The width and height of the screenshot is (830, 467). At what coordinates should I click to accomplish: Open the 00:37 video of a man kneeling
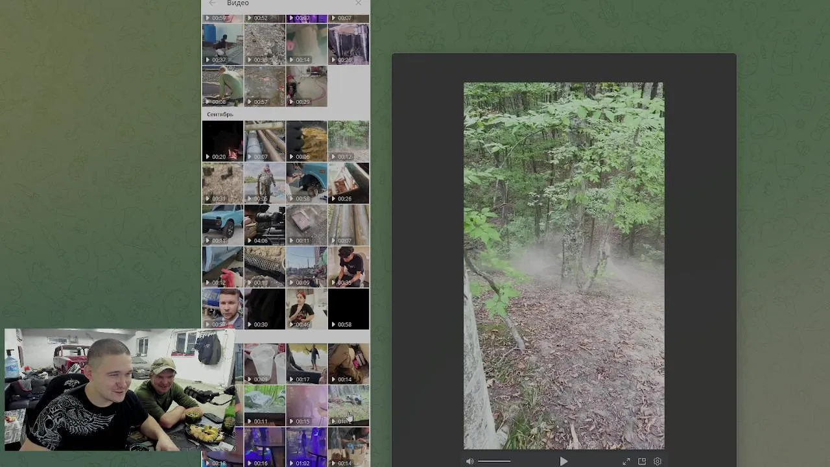coord(222,44)
